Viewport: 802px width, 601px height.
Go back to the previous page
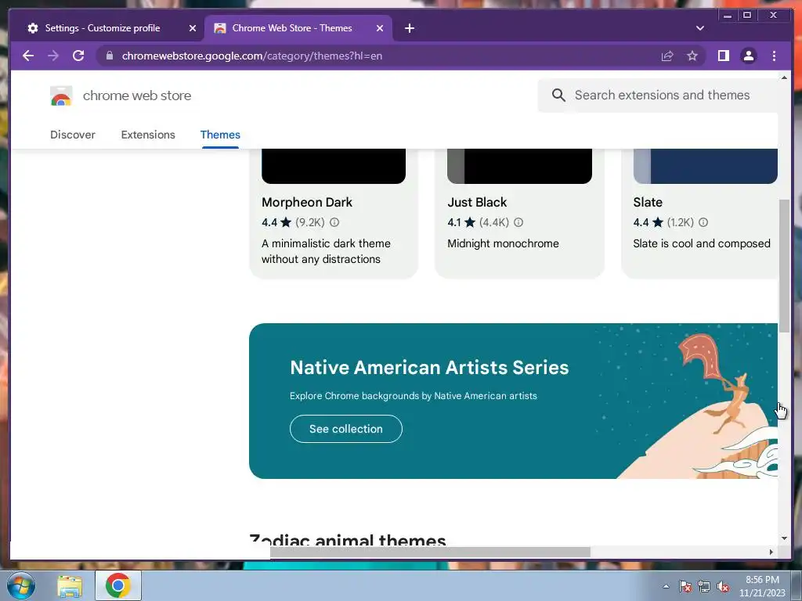pyautogui.click(x=28, y=56)
